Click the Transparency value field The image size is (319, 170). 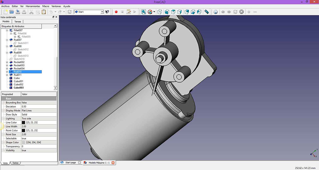(x=39, y=146)
